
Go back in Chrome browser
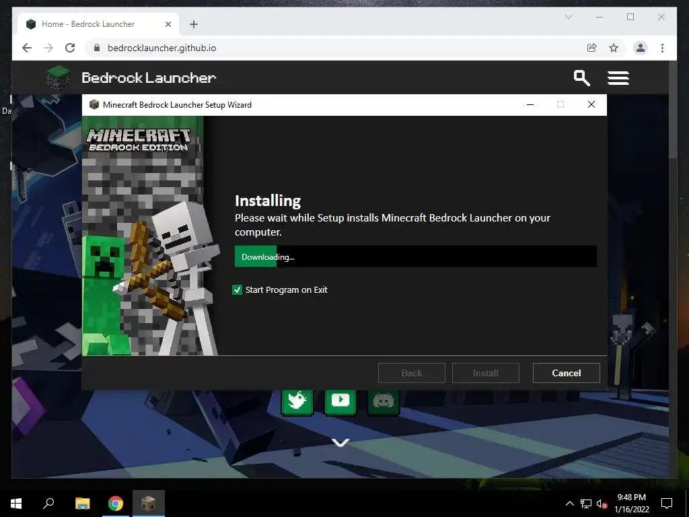(x=27, y=48)
